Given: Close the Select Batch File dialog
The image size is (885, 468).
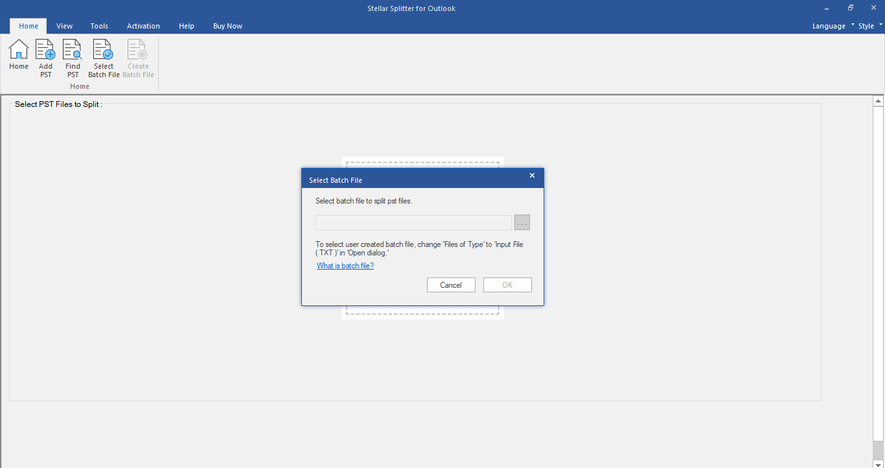Looking at the screenshot, I should tap(532, 176).
